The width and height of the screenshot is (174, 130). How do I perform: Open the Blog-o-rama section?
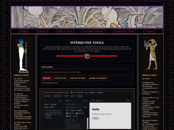[x=65, y=31]
